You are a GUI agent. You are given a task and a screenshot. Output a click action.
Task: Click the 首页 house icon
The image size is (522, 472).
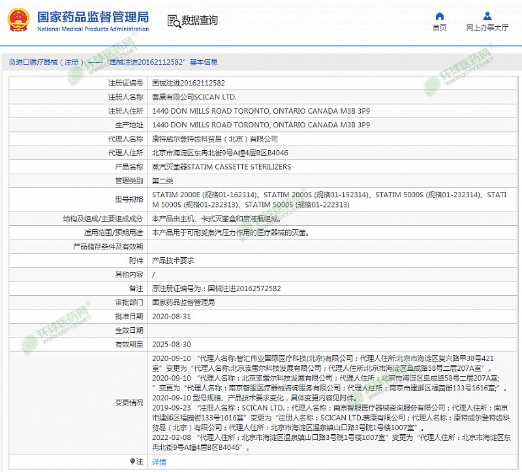(x=440, y=16)
